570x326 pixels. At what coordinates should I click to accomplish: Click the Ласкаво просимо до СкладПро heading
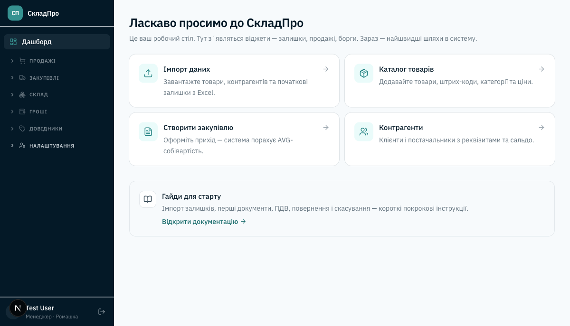216,23
